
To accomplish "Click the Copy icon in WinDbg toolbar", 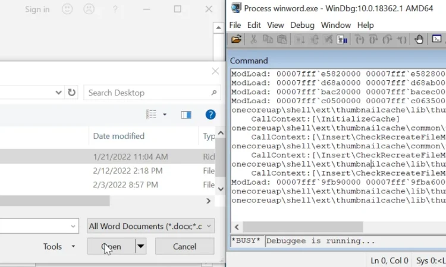I will pos(268,39).
